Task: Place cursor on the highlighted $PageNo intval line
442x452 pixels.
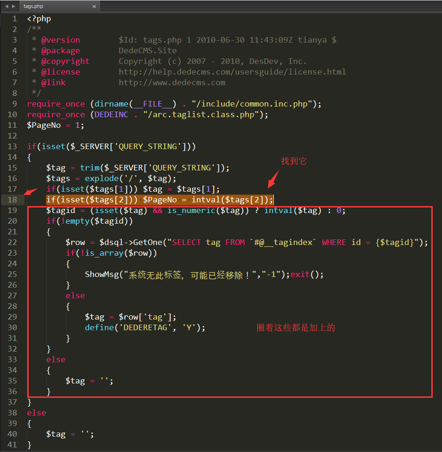Action: tap(160, 200)
